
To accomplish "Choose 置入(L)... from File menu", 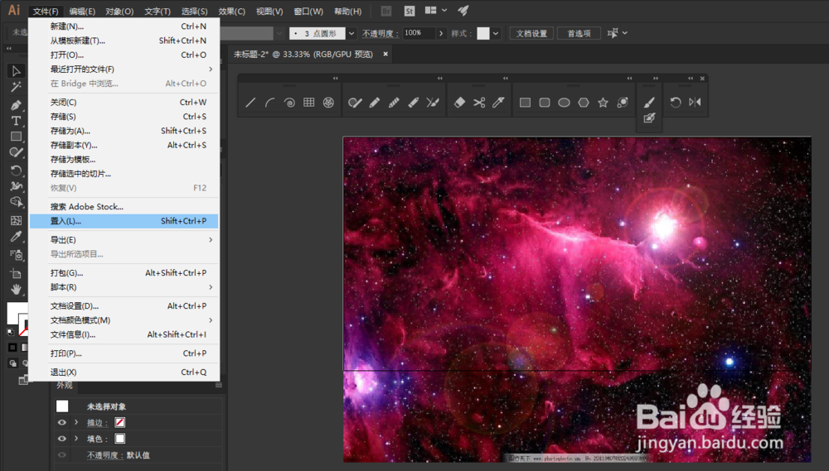I will coord(124,221).
